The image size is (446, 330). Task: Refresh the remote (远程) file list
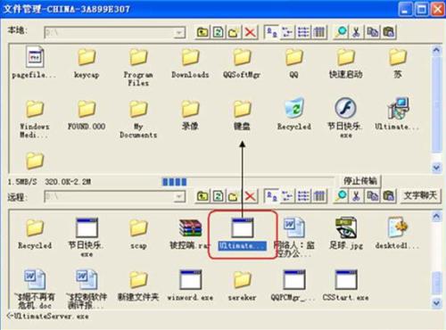(x=219, y=196)
